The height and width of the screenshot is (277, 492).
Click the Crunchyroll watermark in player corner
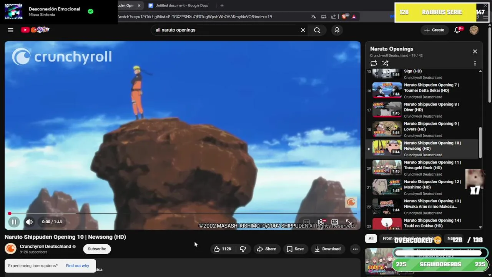(351, 202)
